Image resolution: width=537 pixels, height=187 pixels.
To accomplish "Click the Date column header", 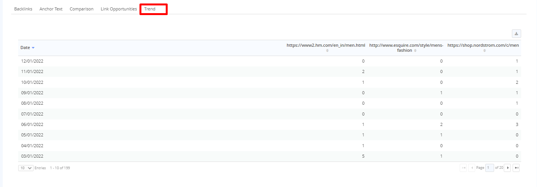I will tap(25, 48).
